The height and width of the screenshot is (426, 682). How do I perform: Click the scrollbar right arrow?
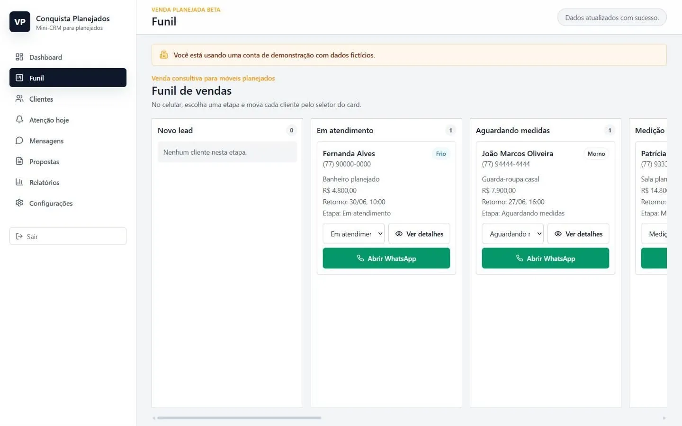664,418
